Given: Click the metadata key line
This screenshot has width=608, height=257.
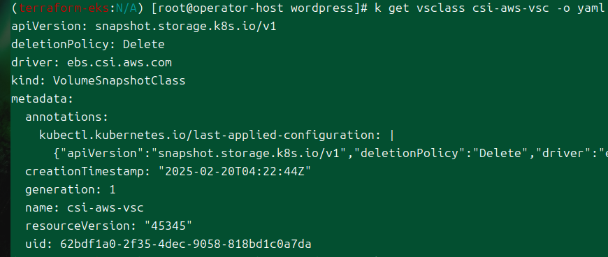Looking at the screenshot, I should pos(42,99).
